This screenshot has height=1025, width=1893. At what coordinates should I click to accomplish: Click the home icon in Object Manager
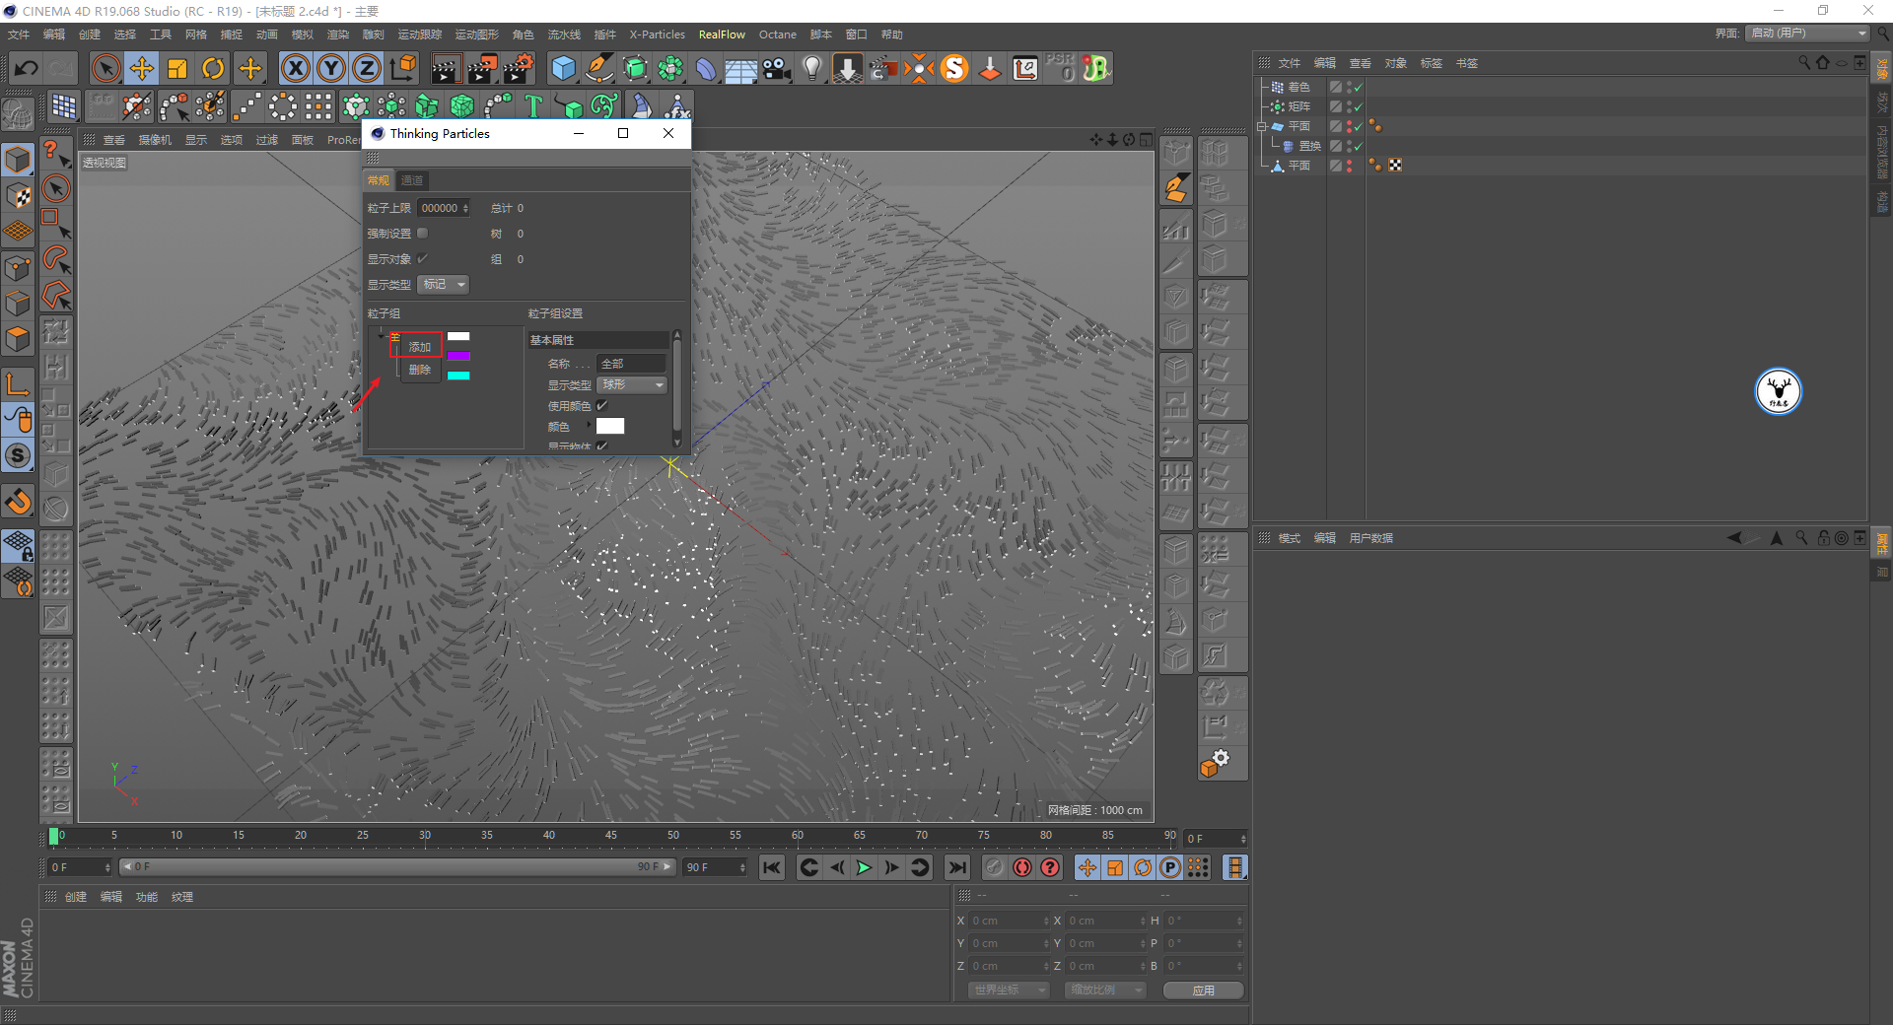[x=1822, y=62]
